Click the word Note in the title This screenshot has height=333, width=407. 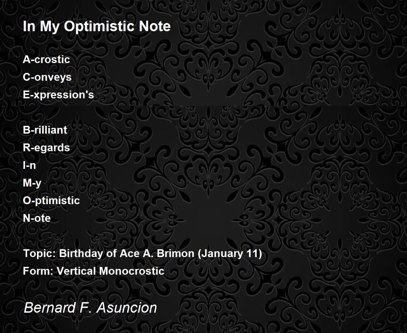pyautogui.click(x=154, y=27)
